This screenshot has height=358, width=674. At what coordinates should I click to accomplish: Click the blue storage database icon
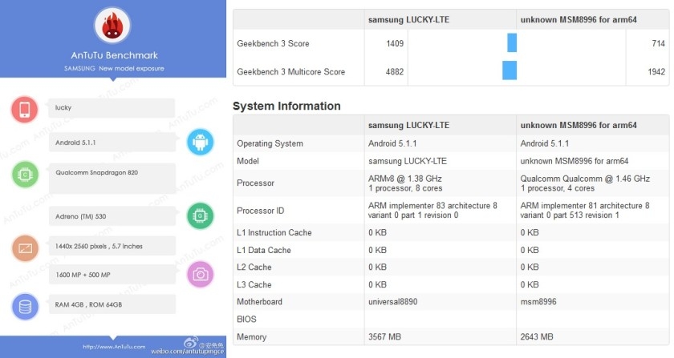tap(25, 307)
